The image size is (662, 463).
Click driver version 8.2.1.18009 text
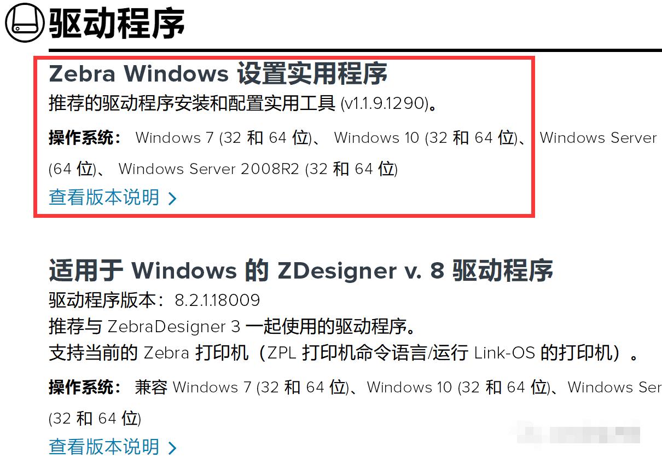click(217, 300)
